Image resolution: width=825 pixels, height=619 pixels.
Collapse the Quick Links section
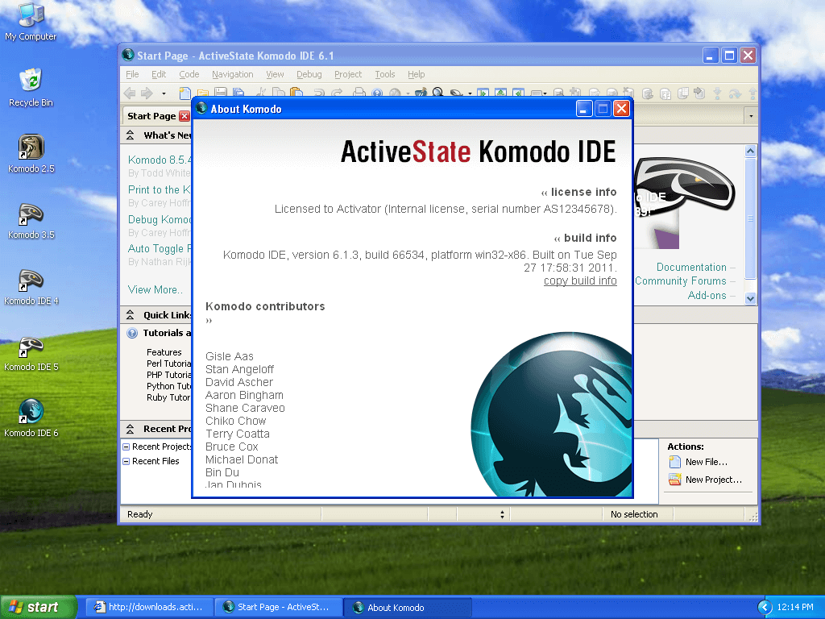point(130,315)
